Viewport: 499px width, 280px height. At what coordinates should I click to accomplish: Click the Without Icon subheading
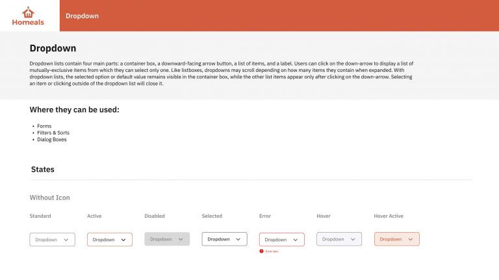(x=49, y=198)
